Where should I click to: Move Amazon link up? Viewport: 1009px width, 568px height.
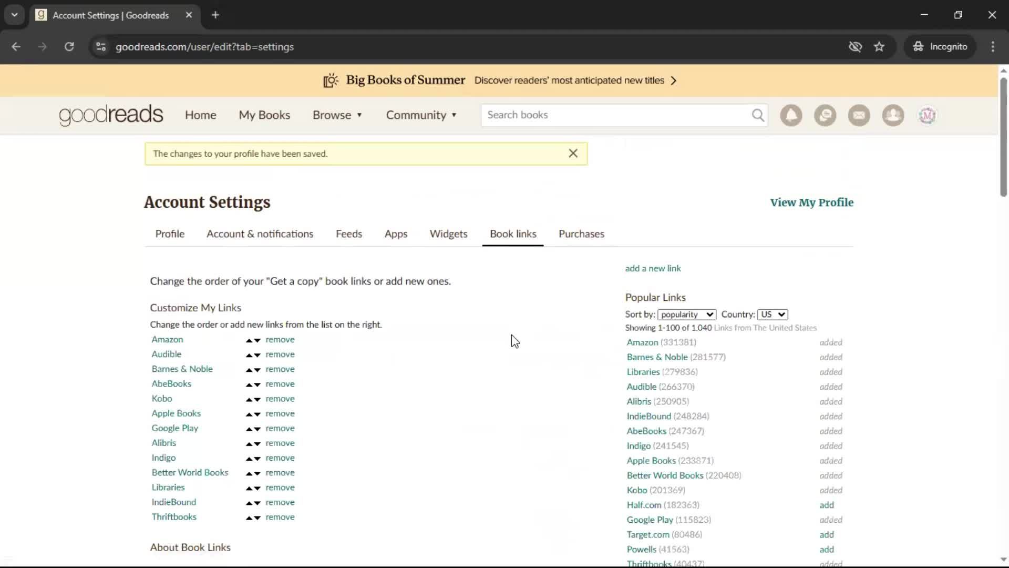click(x=249, y=340)
